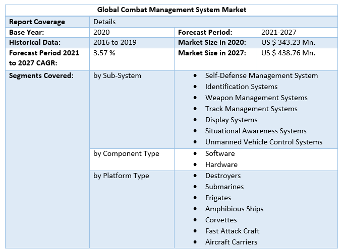
Task: Click the Amphibious Ships list item
Action: tap(234, 209)
